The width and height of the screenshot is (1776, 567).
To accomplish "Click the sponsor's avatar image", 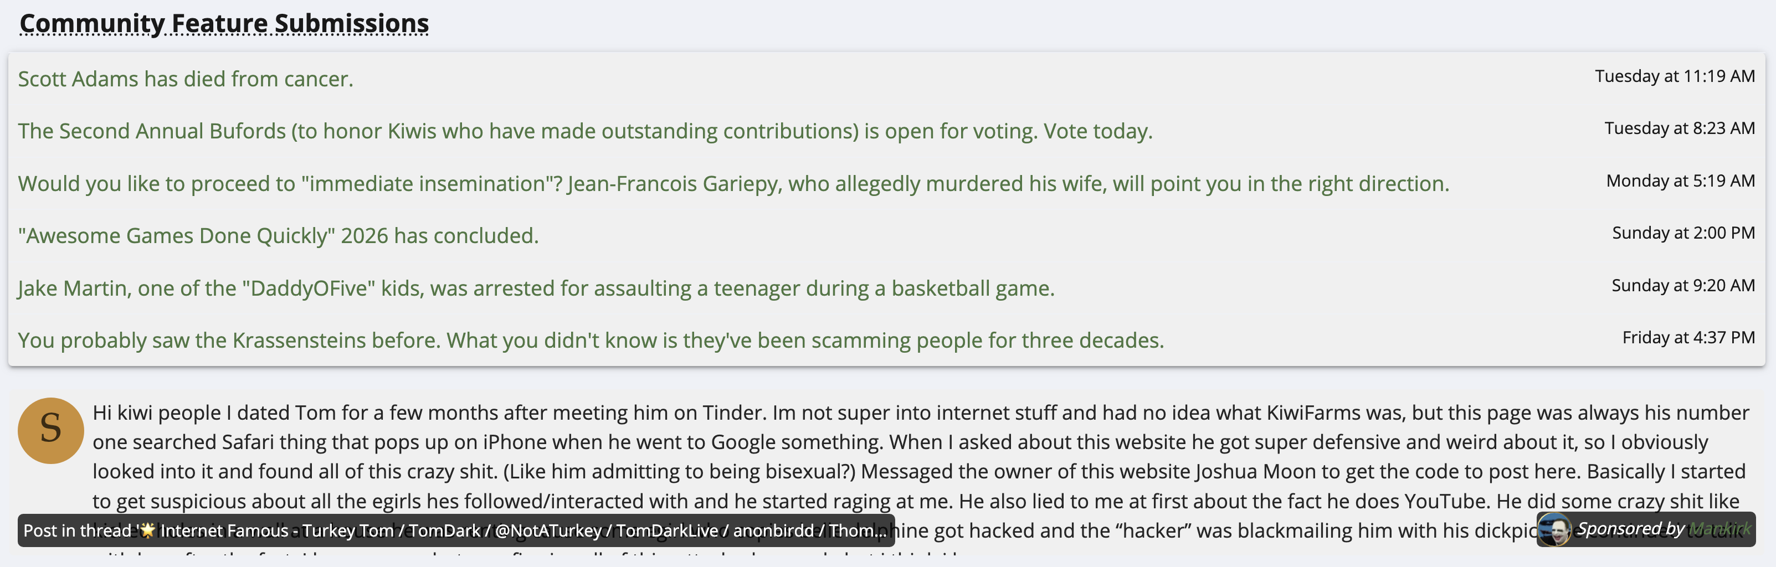I will click(1554, 530).
